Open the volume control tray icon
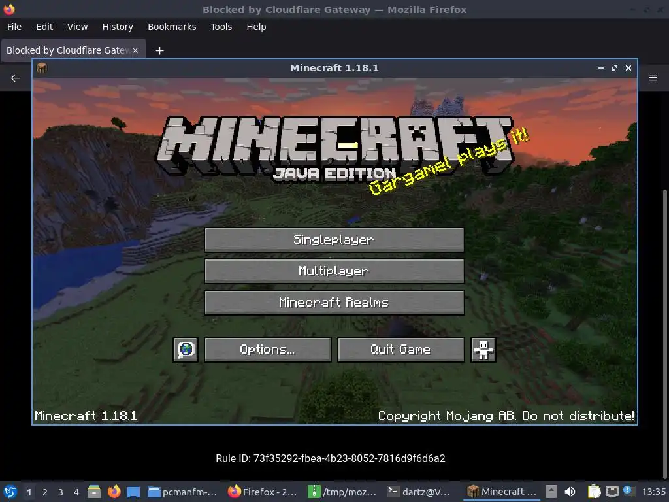This screenshot has height=502, width=669. [x=570, y=492]
